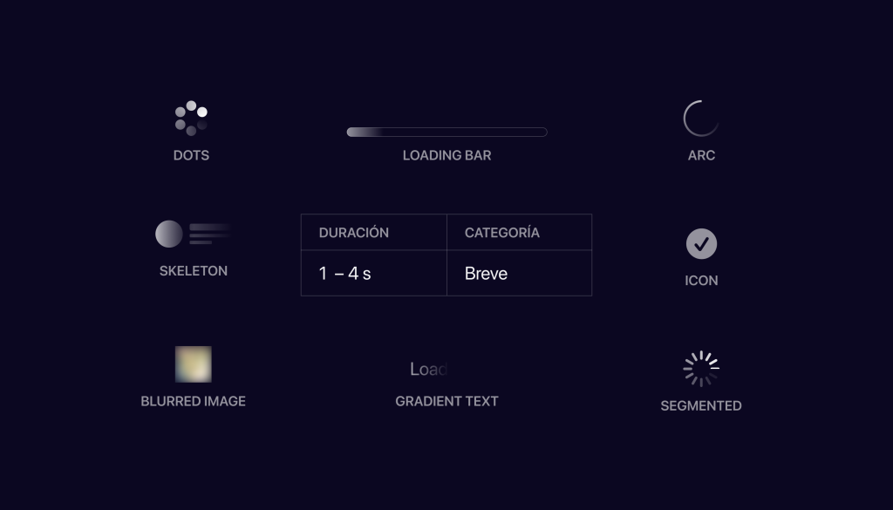Screen dimensions: 893x510
Task: Open the blurred image thumbnail
Action: 193,364
